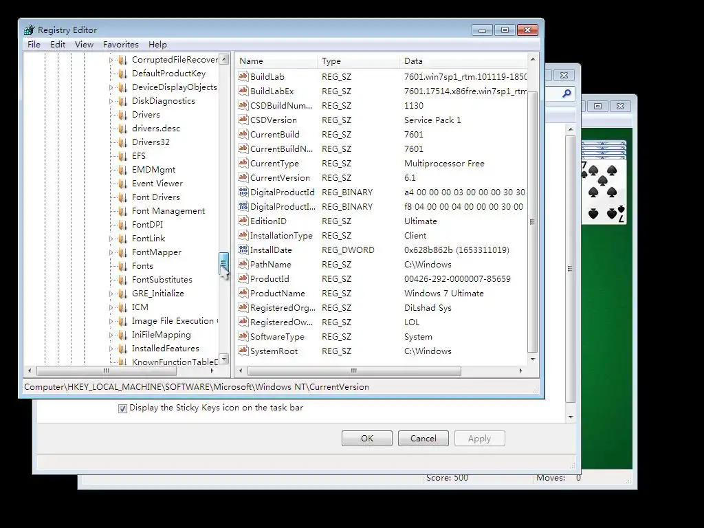Click the Windows 7 Ultimate data cell

pyautogui.click(x=443, y=293)
